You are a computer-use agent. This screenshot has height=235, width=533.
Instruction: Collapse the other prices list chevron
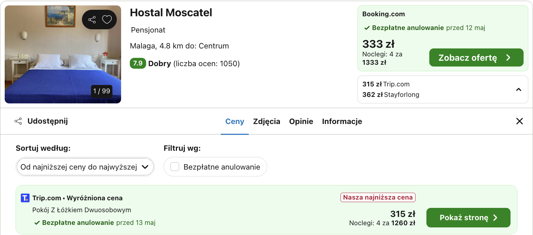pyautogui.click(x=518, y=90)
